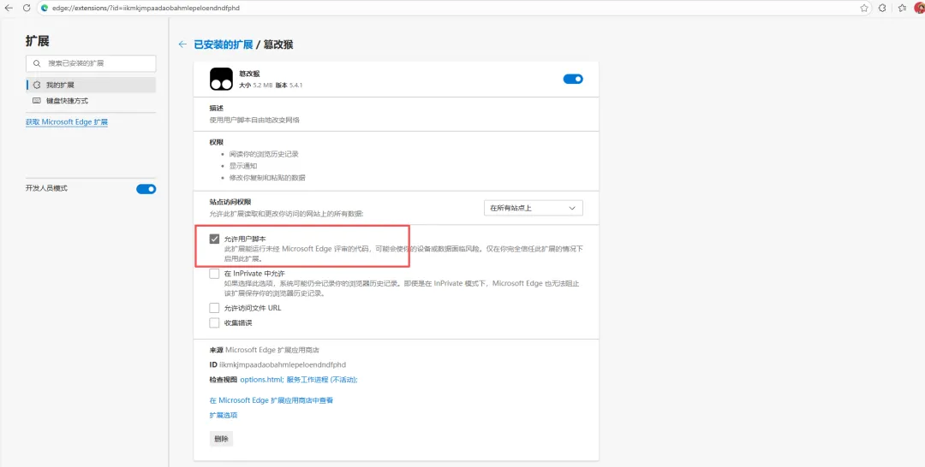Select 我的扩展 in the sidebar
Screen dimensions: 925x467
(x=91, y=85)
